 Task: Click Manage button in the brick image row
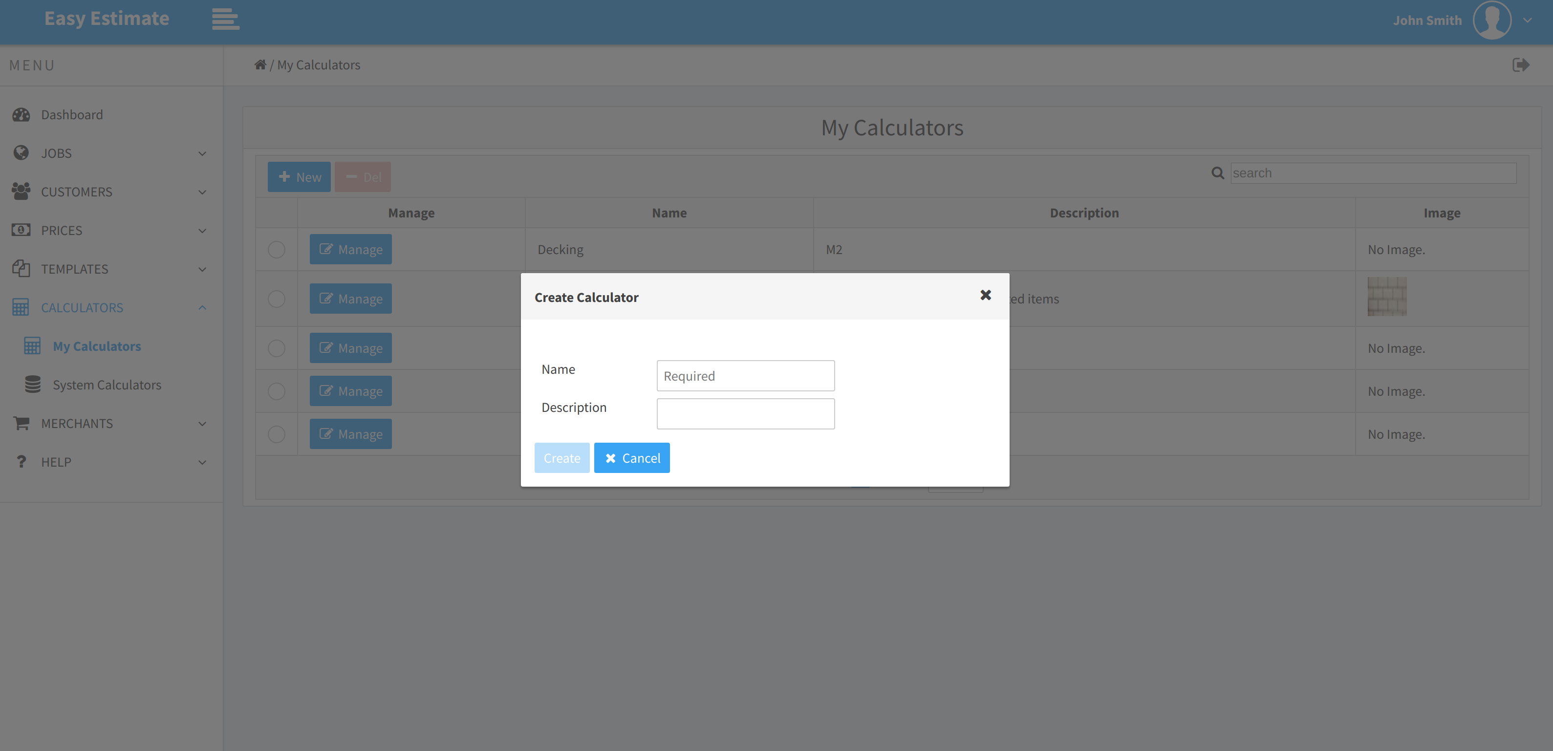pyautogui.click(x=351, y=299)
